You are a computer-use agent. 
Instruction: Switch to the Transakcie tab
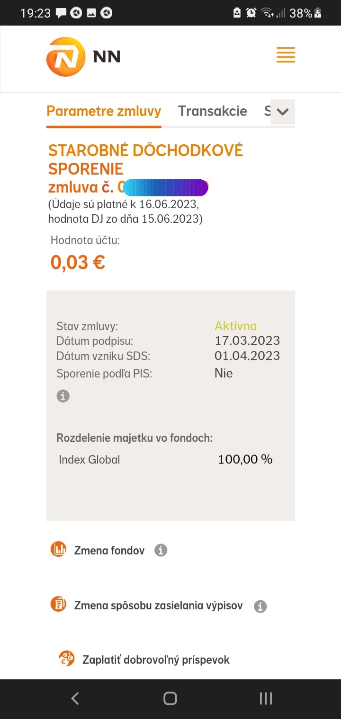coord(212,111)
